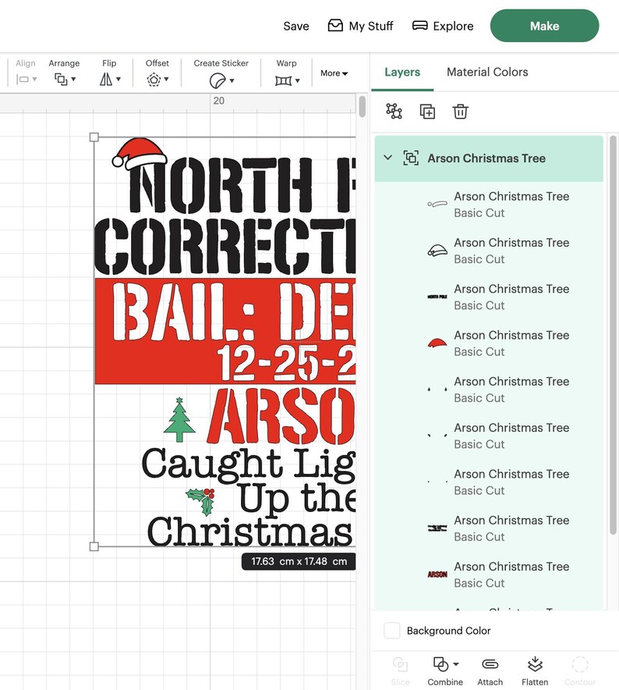Open the Explore page
Screen dimensions: 619x690
click(443, 26)
